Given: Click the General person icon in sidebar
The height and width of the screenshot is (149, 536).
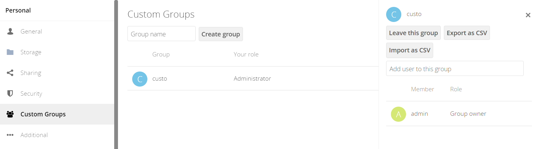Looking at the screenshot, I should [10, 31].
